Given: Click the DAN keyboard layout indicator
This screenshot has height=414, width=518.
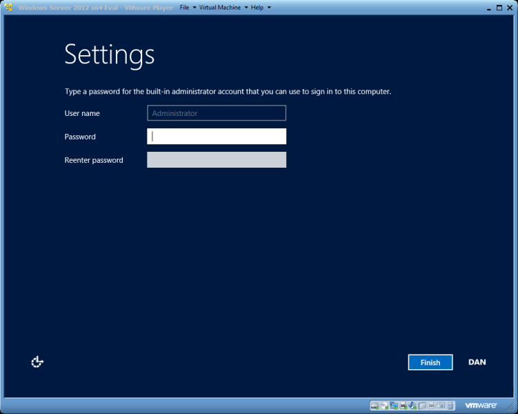Looking at the screenshot, I should (477, 362).
